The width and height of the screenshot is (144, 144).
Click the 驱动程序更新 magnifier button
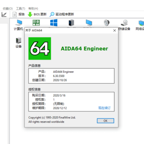(62, 14)
